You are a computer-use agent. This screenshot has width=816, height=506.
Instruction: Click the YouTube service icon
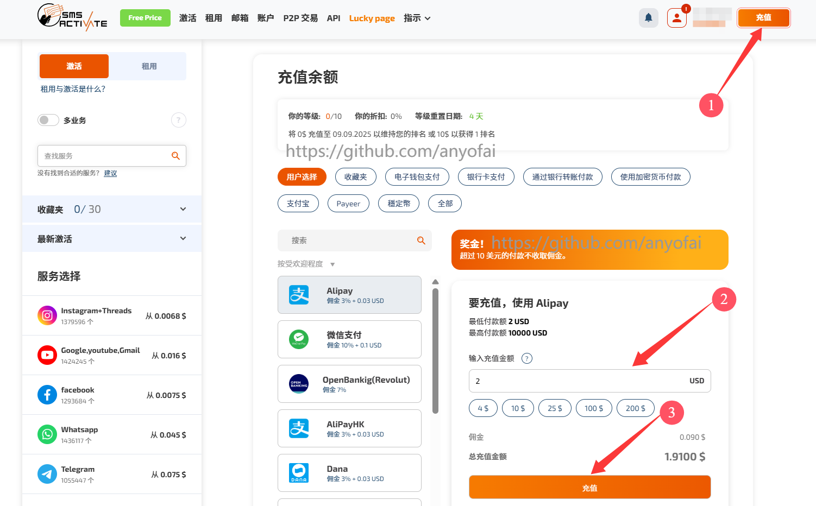coord(47,355)
